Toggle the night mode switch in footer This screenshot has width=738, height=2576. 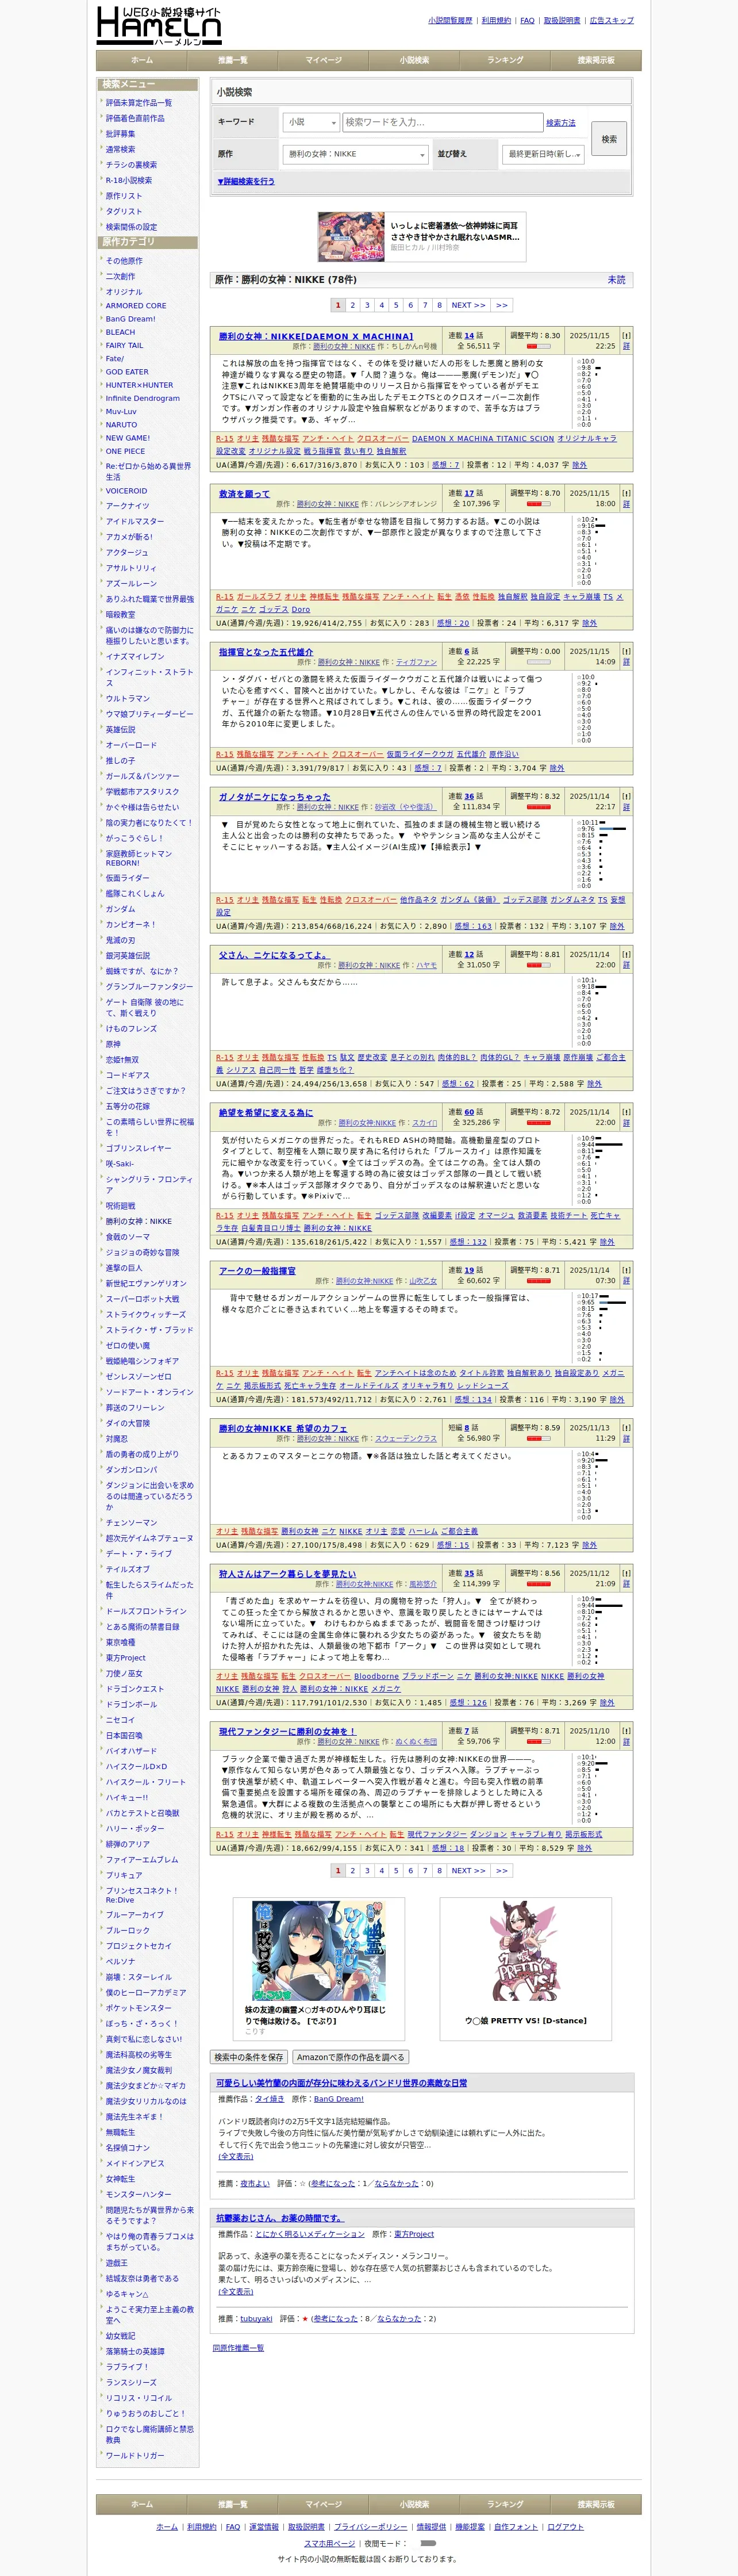428,2542
